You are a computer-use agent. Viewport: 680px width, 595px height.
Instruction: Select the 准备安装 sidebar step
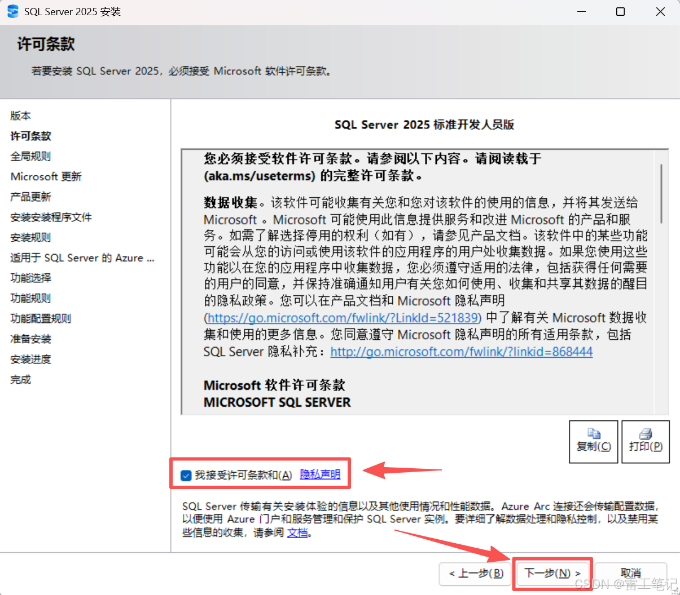pyautogui.click(x=30, y=339)
